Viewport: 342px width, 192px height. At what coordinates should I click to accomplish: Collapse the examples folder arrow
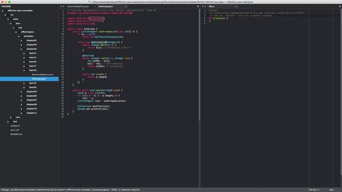tap(19, 36)
